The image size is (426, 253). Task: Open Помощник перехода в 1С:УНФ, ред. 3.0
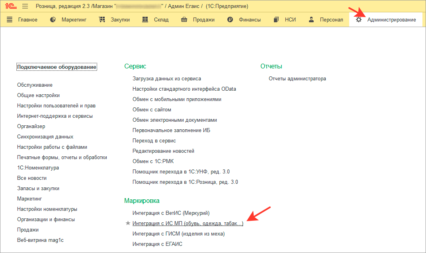pos(181,171)
